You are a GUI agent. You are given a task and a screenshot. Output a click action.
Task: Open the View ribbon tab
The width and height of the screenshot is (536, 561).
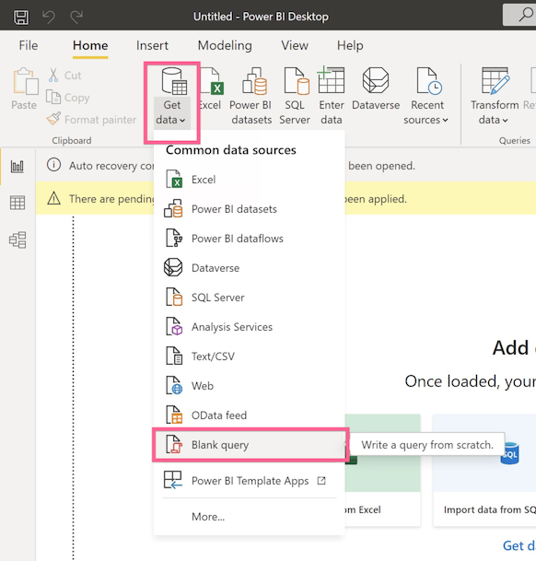click(295, 45)
